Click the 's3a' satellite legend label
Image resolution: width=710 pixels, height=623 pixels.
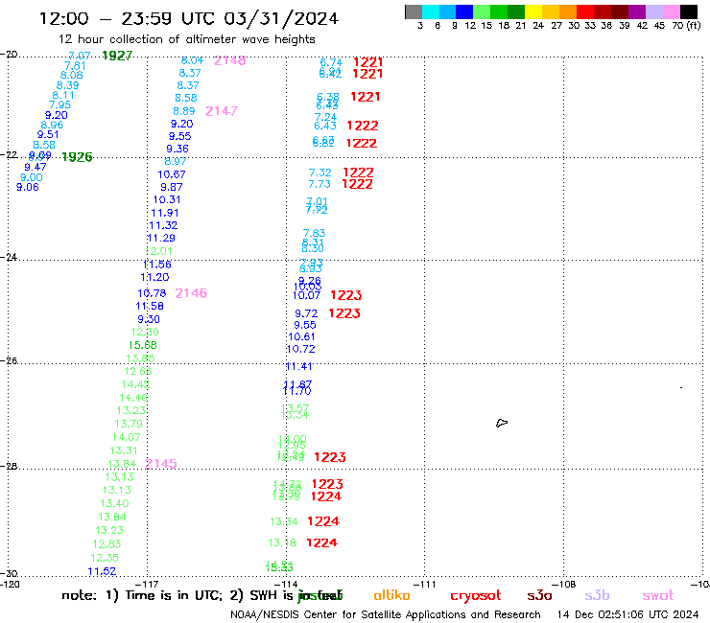[x=539, y=595]
